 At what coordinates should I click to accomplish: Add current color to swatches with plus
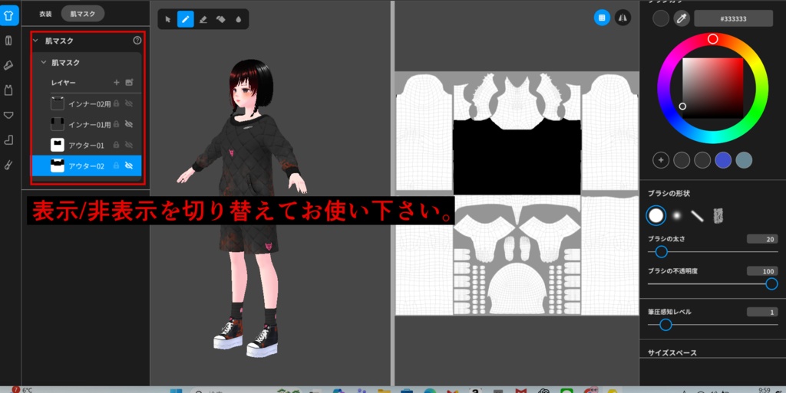click(661, 161)
